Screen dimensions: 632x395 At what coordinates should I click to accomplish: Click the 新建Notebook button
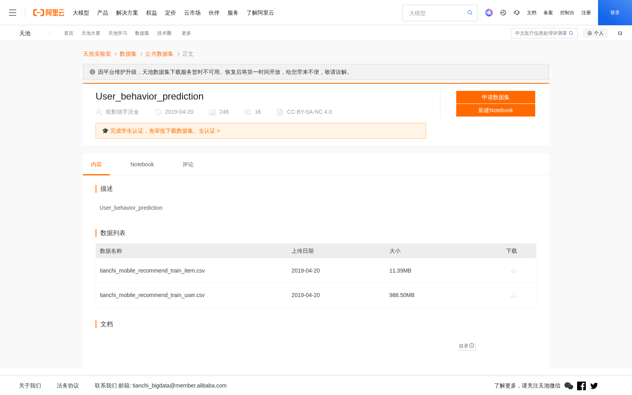pos(496,110)
